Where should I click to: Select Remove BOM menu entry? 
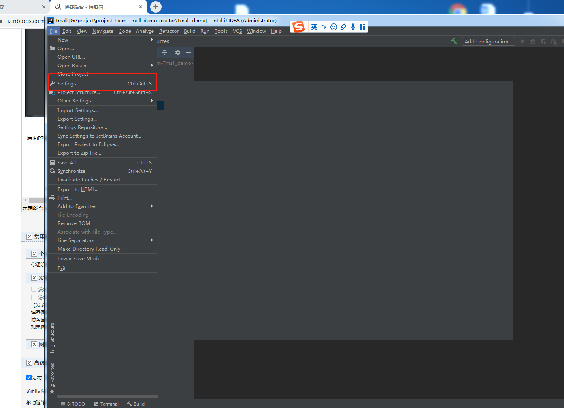tap(102, 223)
